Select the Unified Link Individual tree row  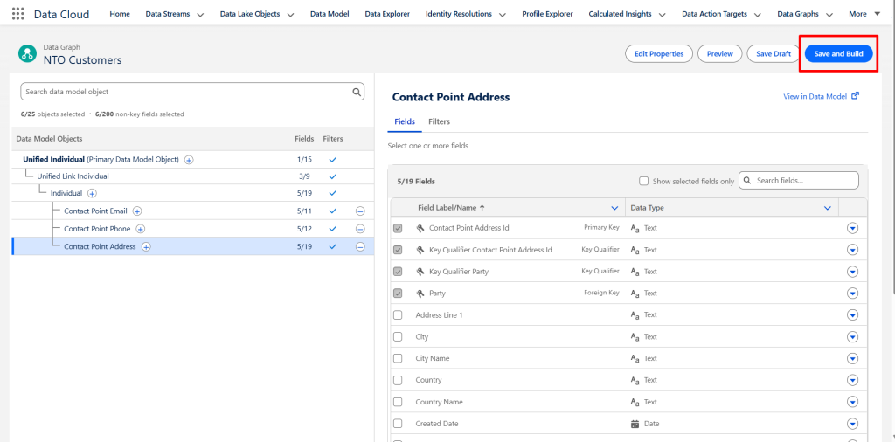point(193,176)
